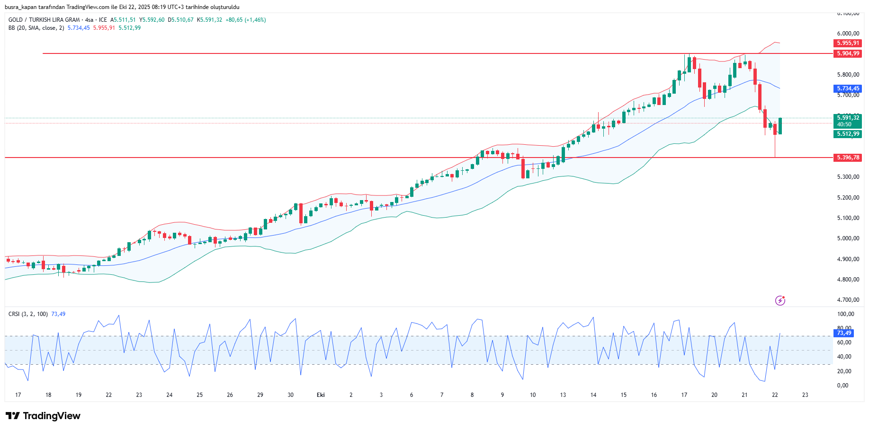Select the 4sa interval label in legend
The width and height of the screenshot is (869, 430).
tap(89, 20)
